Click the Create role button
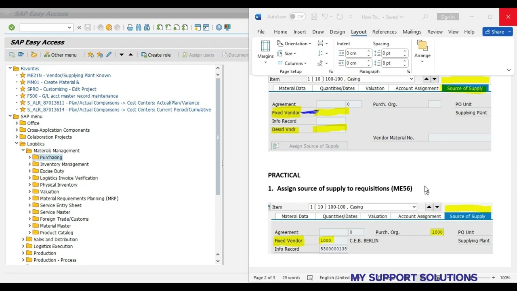 point(156,55)
